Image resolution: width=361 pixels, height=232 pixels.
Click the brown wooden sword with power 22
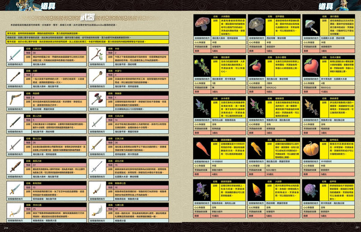pyautogui.click(x=15, y=167)
